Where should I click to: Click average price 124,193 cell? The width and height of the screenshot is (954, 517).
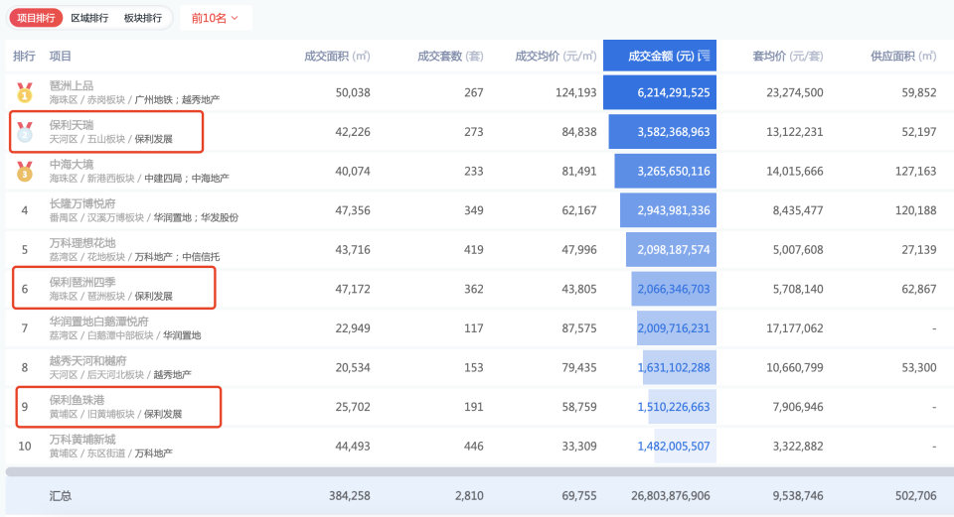click(575, 92)
